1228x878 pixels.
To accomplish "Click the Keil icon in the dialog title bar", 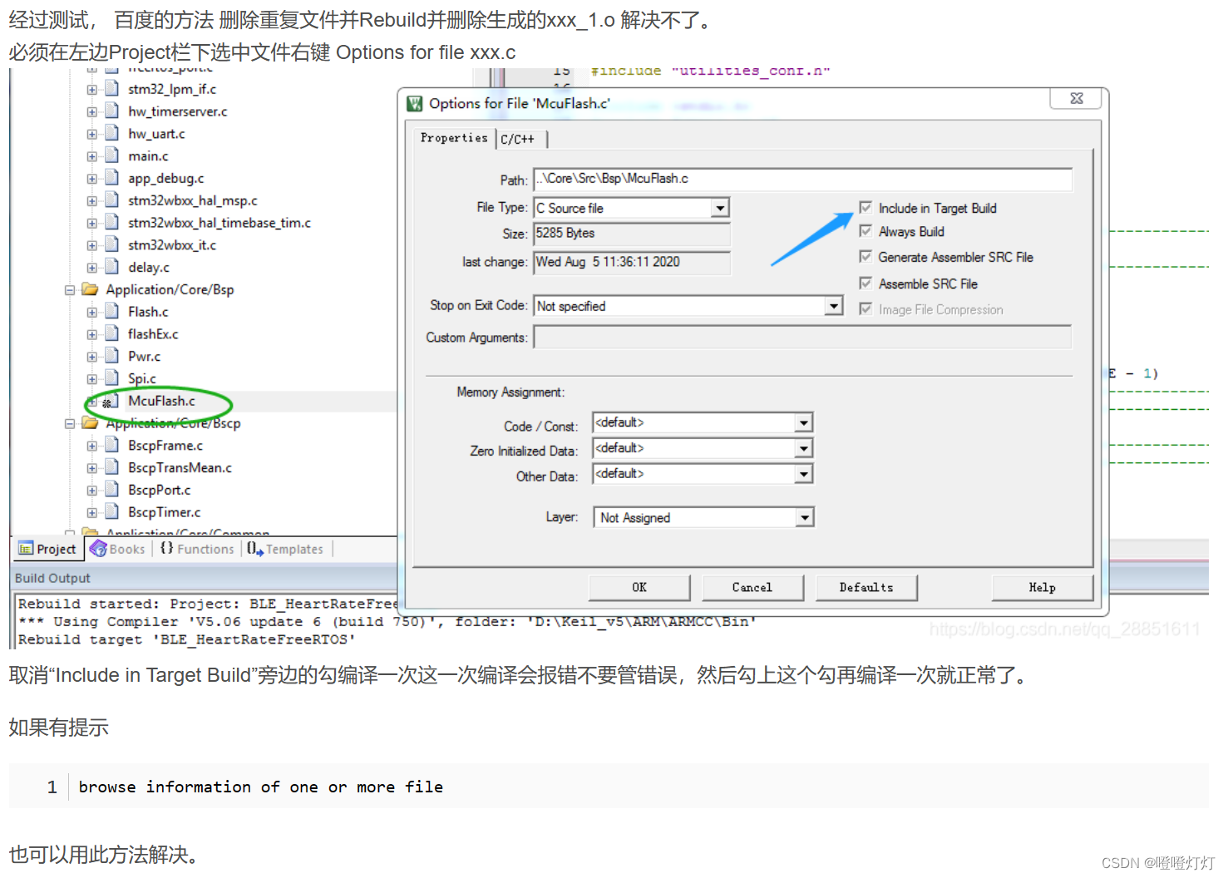I will (x=414, y=104).
